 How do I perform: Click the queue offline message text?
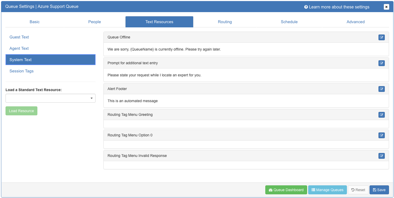[x=164, y=49]
